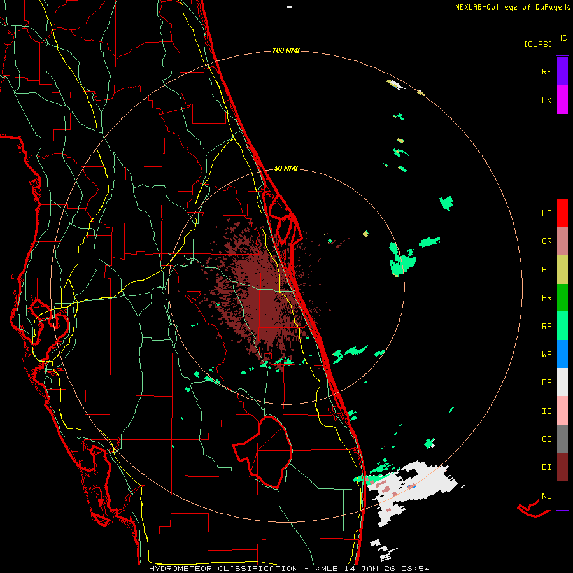Select the GR legend label
Image resolution: width=573 pixels, height=573 pixels.
point(546,241)
